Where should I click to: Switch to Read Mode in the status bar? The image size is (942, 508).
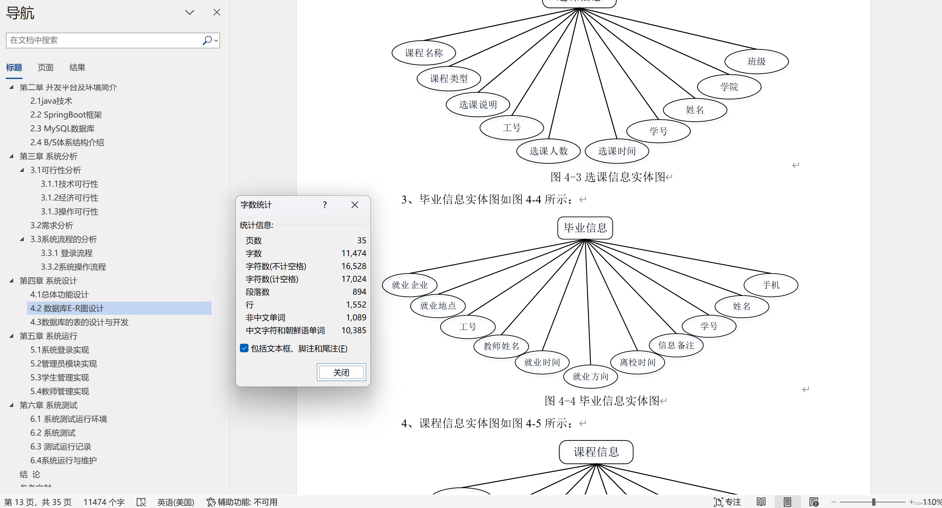761,501
